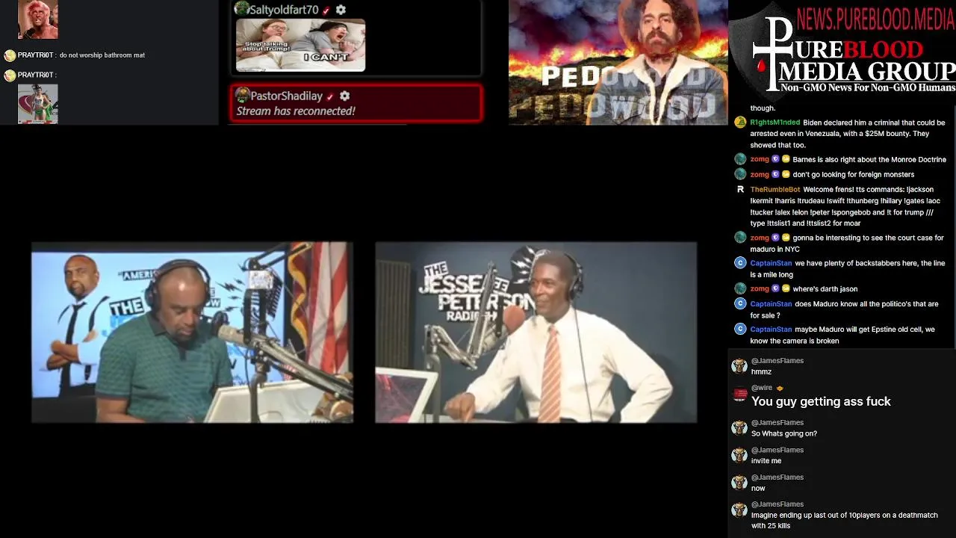Click the gear icon beside PastorShadilay
Screen dimensions: 956x538
tap(344, 96)
